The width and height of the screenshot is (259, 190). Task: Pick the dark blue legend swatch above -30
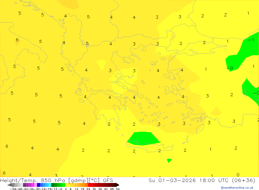tap(38, 185)
